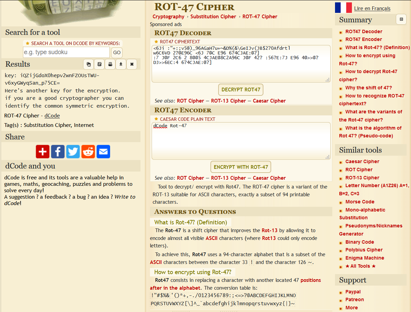Open Caesar Cipher in Similar tools
Screen dimensions: 411x312
[x=362, y=161]
